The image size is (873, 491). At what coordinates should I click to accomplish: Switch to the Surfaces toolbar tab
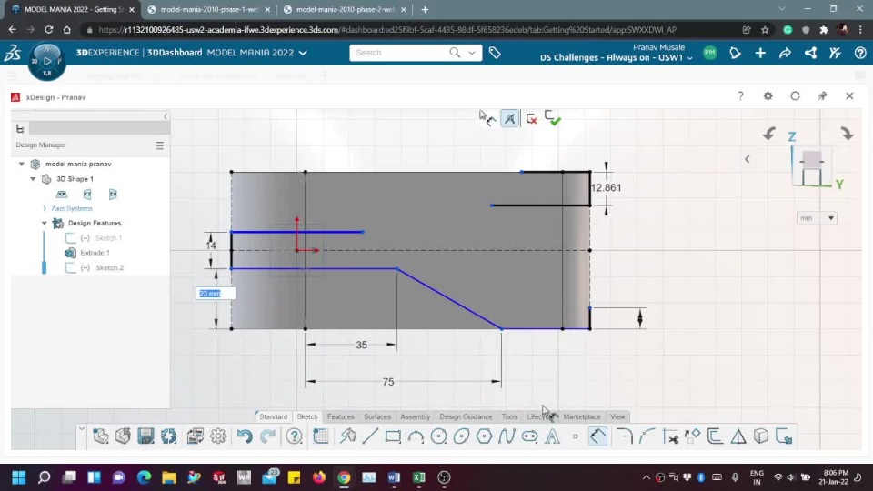tap(377, 416)
